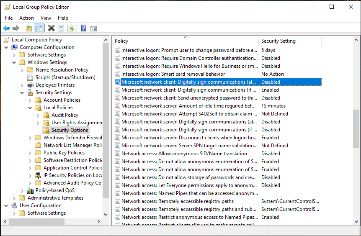Image resolution: width=361 pixels, height=236 pixels.
Task: Click the Scripts (Startup/Shutdown) icon
Action: [30, 77]
